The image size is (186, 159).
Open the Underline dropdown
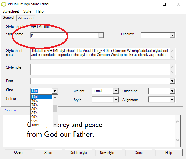tap(172, 91)
